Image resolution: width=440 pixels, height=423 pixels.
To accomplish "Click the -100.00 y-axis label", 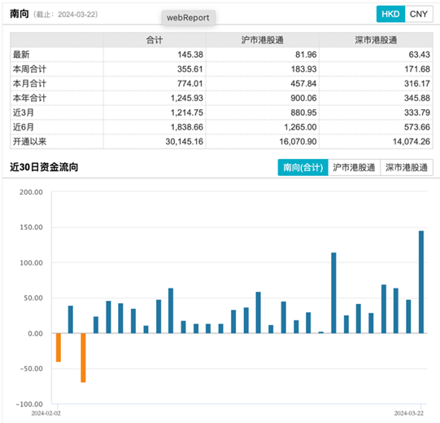I will click(x=29, y=404).
